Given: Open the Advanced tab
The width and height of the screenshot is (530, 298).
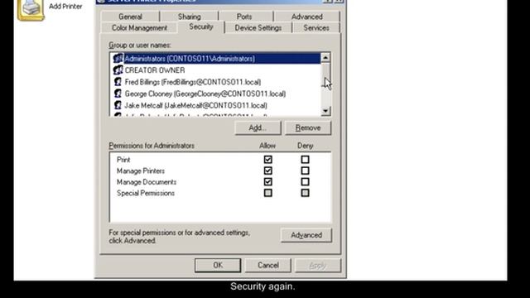Looking at the screenshot, I should [x=307, y=17].
